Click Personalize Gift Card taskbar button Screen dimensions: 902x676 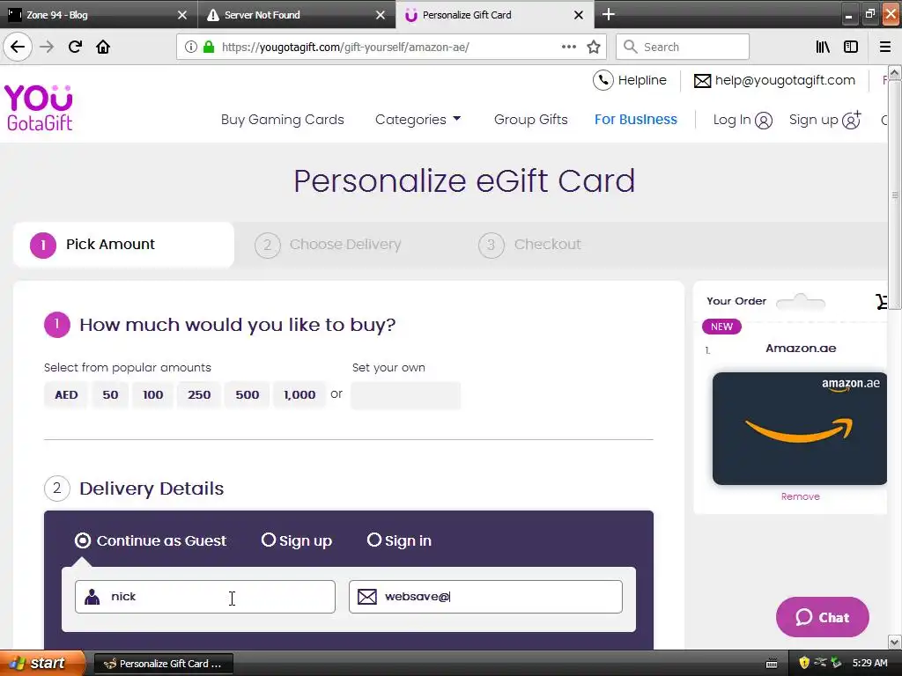click(163, 664)
